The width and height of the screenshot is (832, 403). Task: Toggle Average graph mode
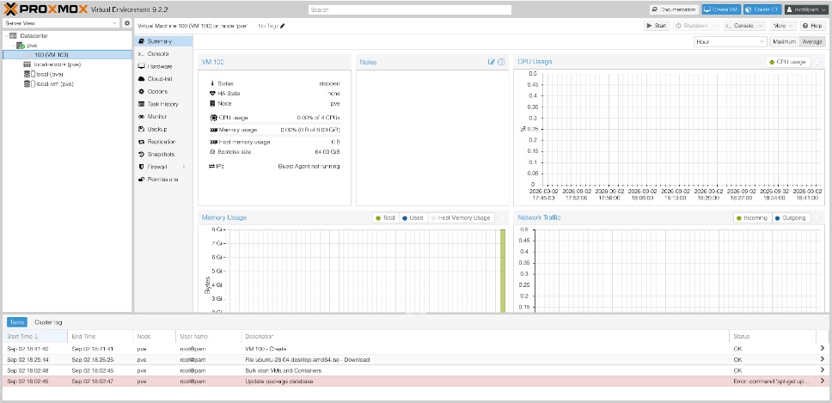pyautogui.click(x=812, y=41)
